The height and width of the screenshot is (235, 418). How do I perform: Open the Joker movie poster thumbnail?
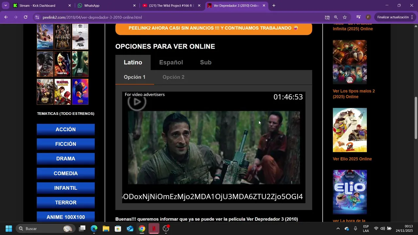[80, 64]
